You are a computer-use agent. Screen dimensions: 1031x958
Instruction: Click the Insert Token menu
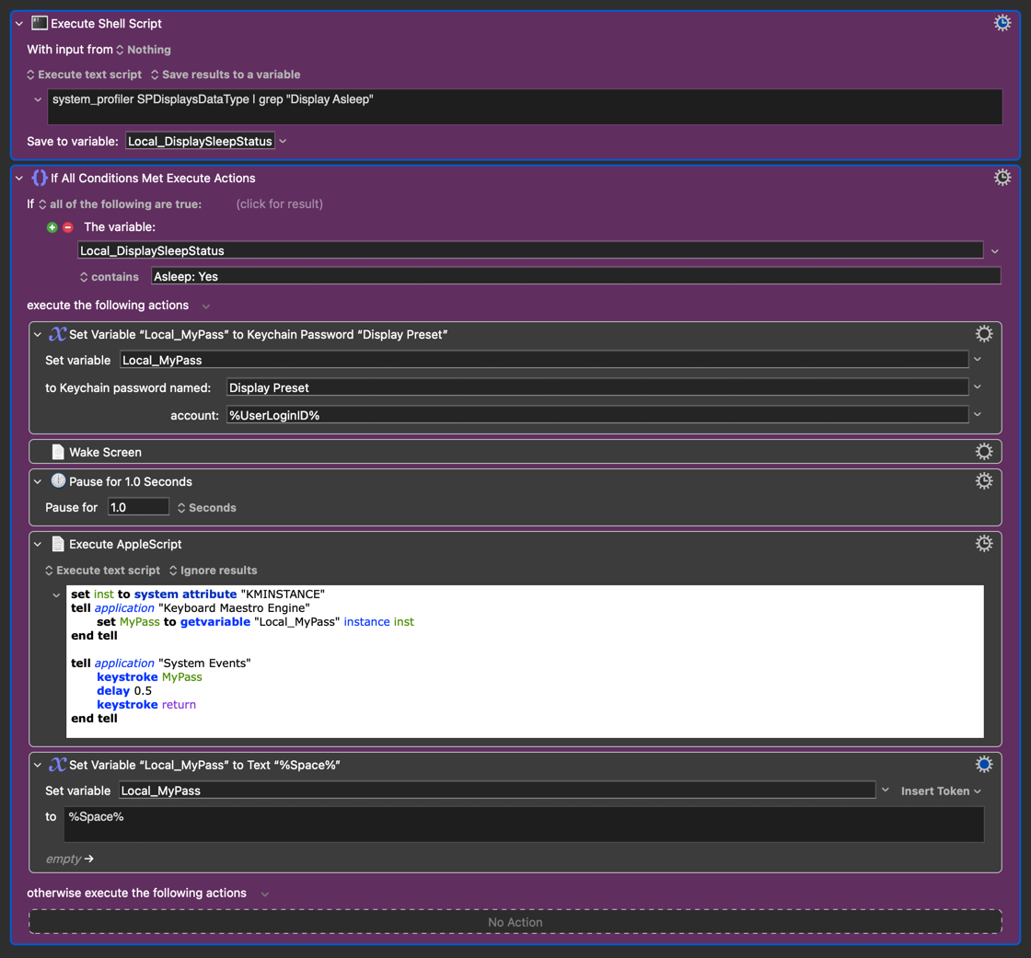click(x=940, y=791)
